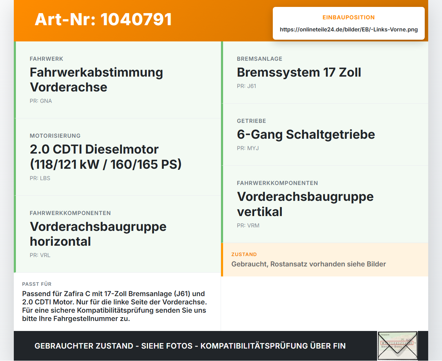The height and width of the screenshot is (361, 442).
Task: Select the EINBAUPOSITION label
Action: point(348,17)
